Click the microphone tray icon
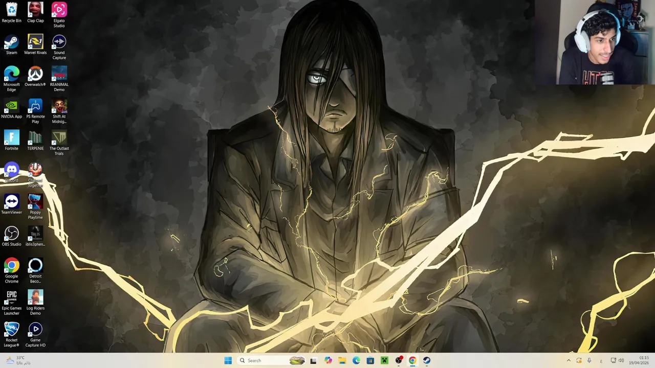The image size is (655, 368). (589, 360)
